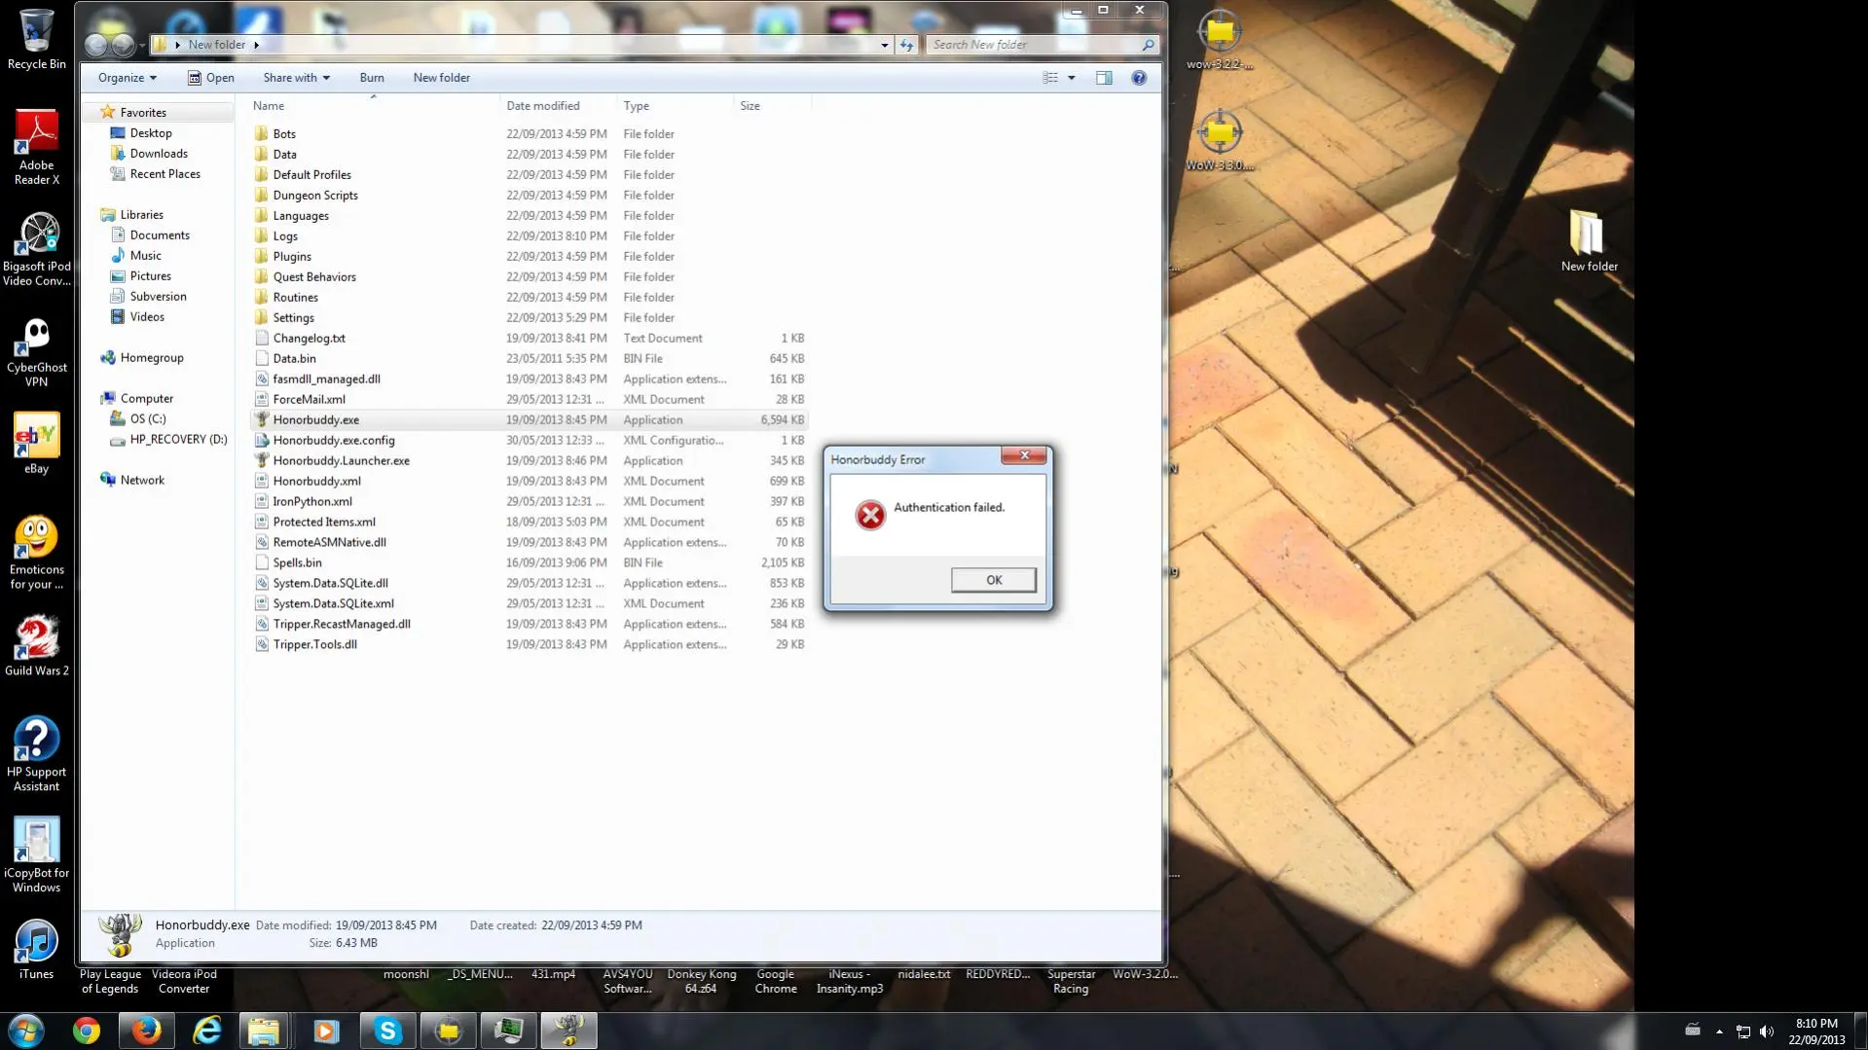The image size is (1868, 1050).
Task: Select the Quest Behaviors folder
Action: pos(314,277)
